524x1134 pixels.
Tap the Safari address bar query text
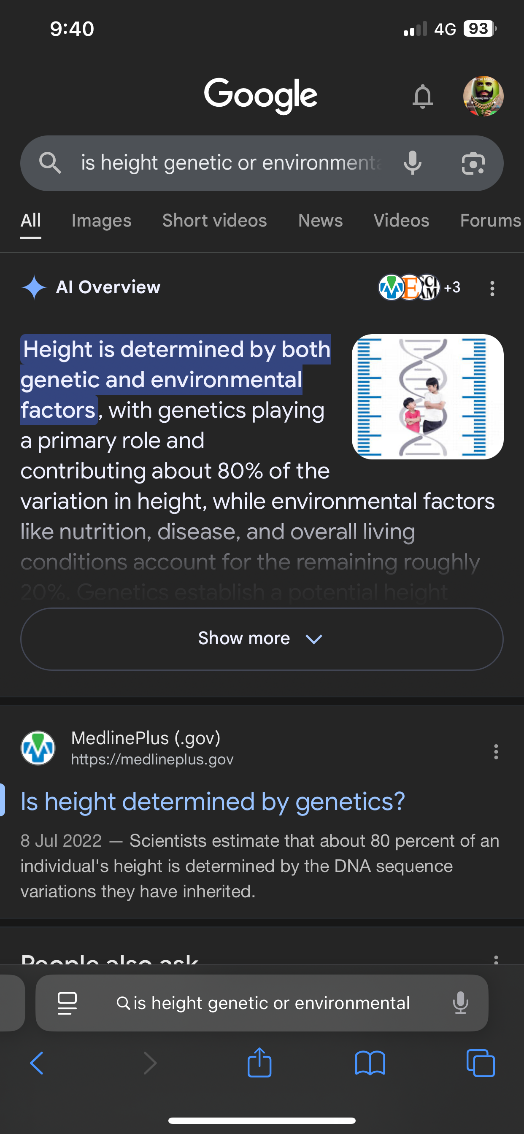pyautogui.click(x=271, y=1003)
